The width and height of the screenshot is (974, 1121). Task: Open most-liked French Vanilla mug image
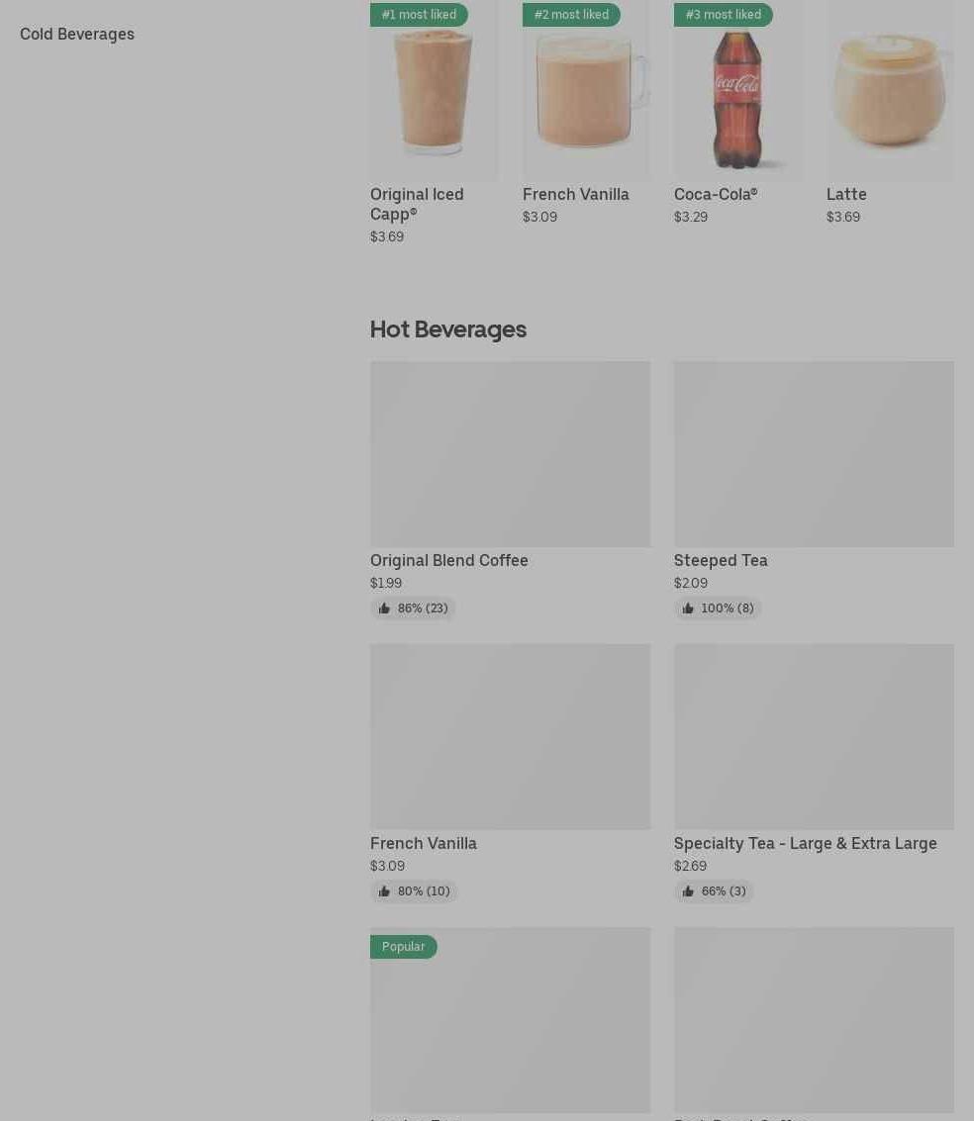tap(586, 90)
